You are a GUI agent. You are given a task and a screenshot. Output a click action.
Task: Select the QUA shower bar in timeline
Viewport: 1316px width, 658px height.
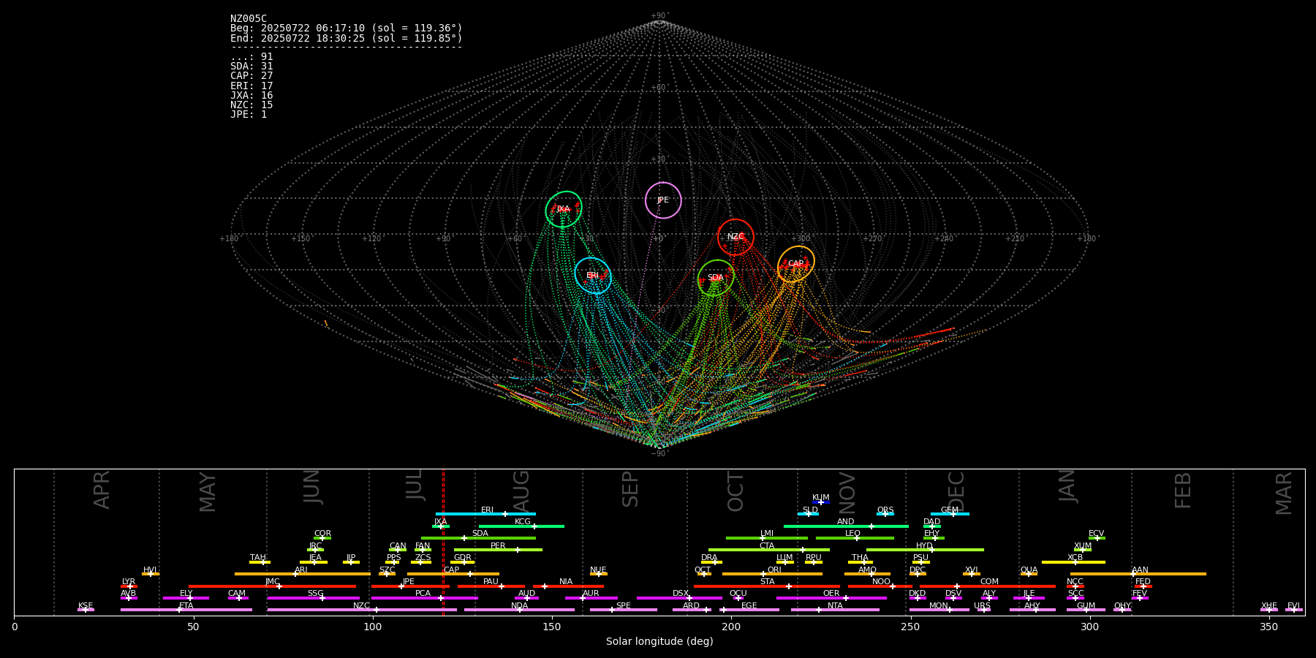[x=1029, y=574]
